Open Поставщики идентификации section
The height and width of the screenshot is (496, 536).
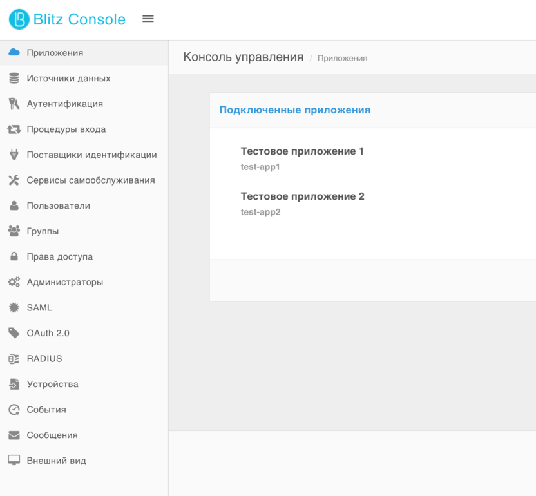[84, 155]
